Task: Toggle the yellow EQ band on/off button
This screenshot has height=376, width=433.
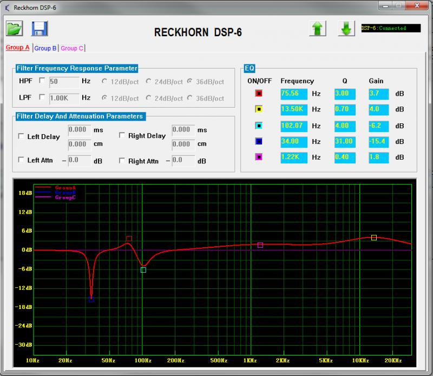Action: click(x=259, y=109)
